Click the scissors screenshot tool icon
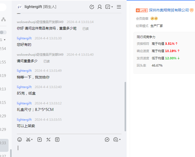 click(28, 140)
